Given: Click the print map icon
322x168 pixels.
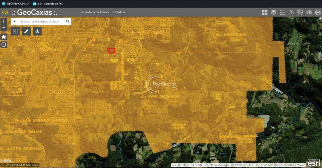Looking at the screenshot, I should pyautogui.click(x=317, y=12).
